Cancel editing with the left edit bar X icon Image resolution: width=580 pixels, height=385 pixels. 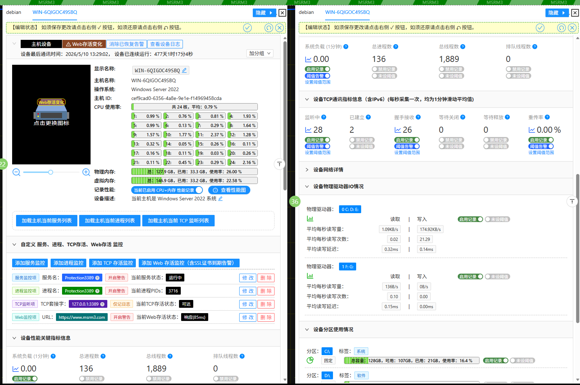pos(280,28)
